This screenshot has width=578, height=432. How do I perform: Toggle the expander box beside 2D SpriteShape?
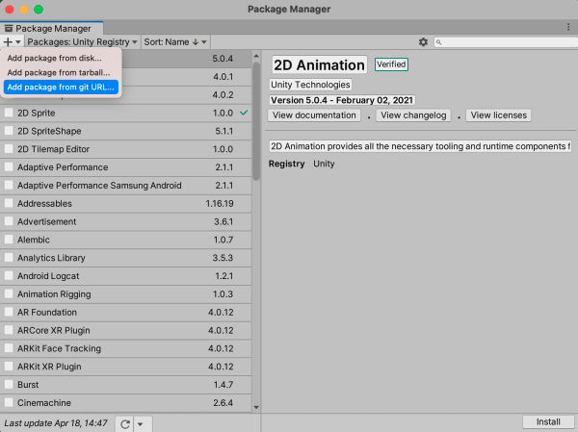coord(9,131)
